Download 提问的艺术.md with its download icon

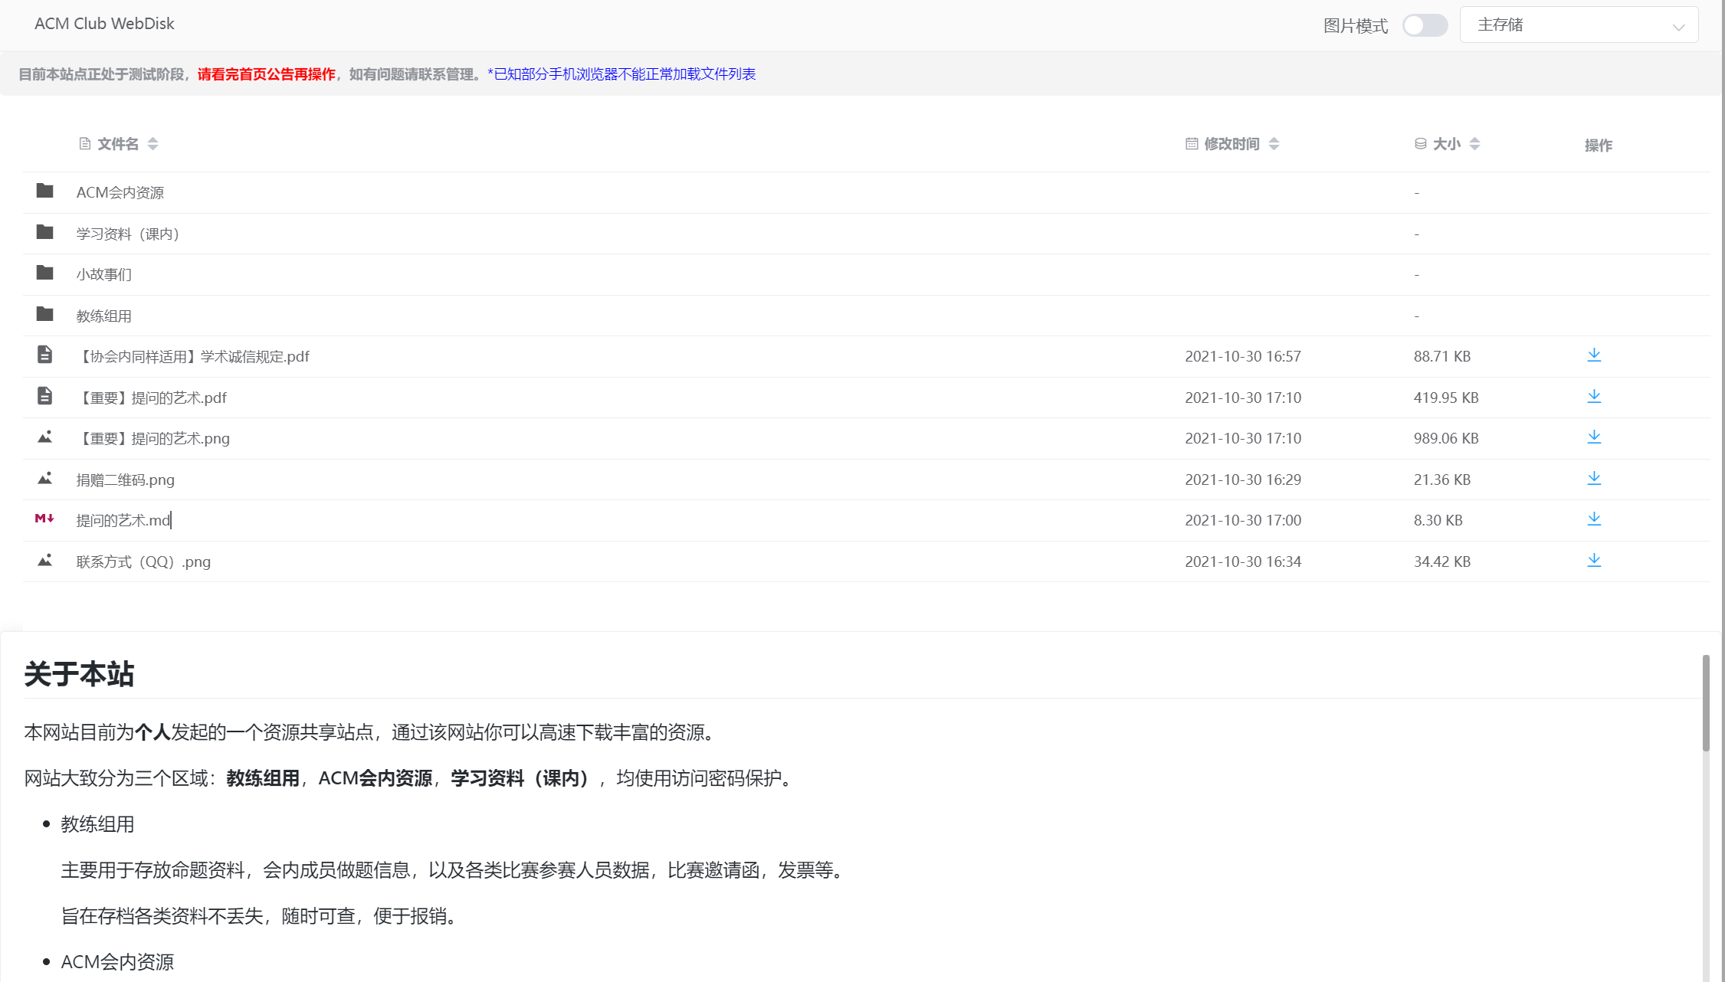1594,519
